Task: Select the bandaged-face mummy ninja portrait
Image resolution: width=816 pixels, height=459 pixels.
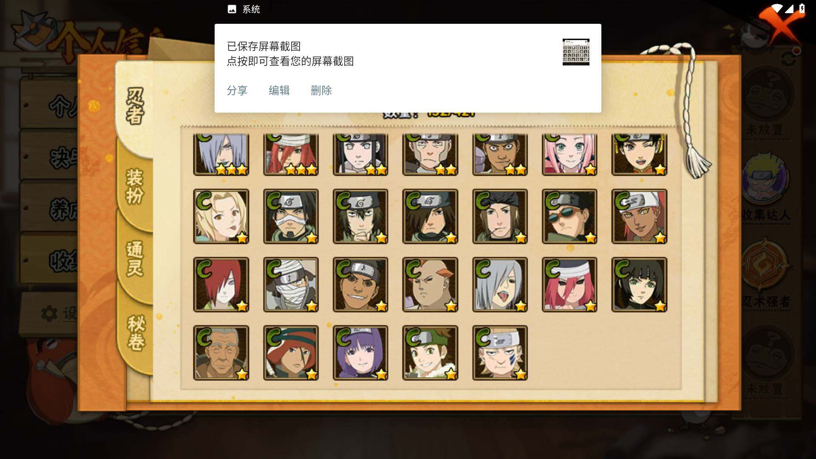Action: pos(291,284)
